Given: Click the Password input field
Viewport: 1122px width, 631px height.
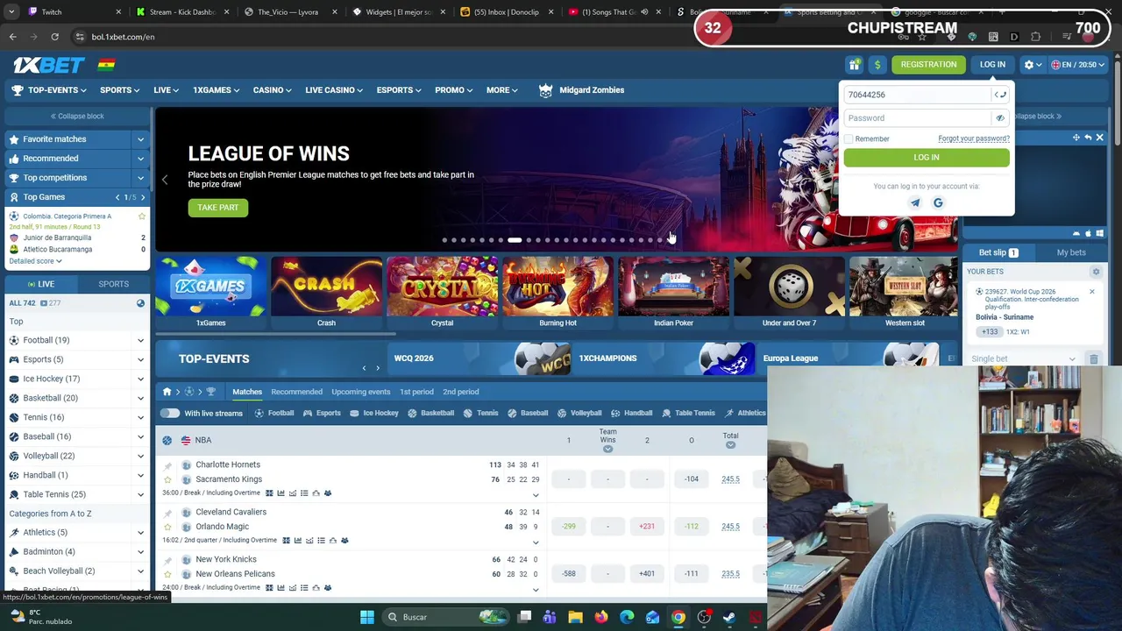Looking at the screenshot, I should pos(918,118).
